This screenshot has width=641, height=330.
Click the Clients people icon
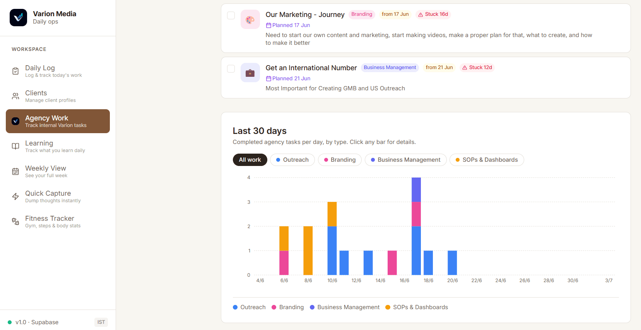(15, 96)
